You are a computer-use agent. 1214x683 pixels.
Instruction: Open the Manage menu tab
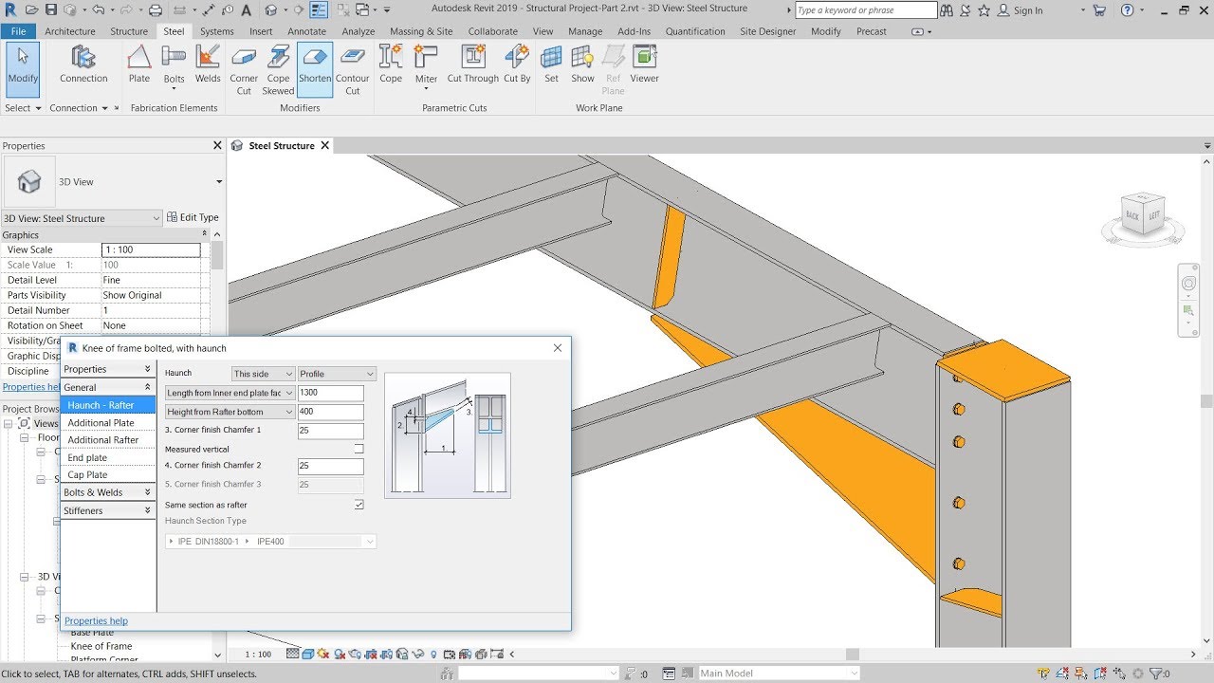[x=584, y=30]
